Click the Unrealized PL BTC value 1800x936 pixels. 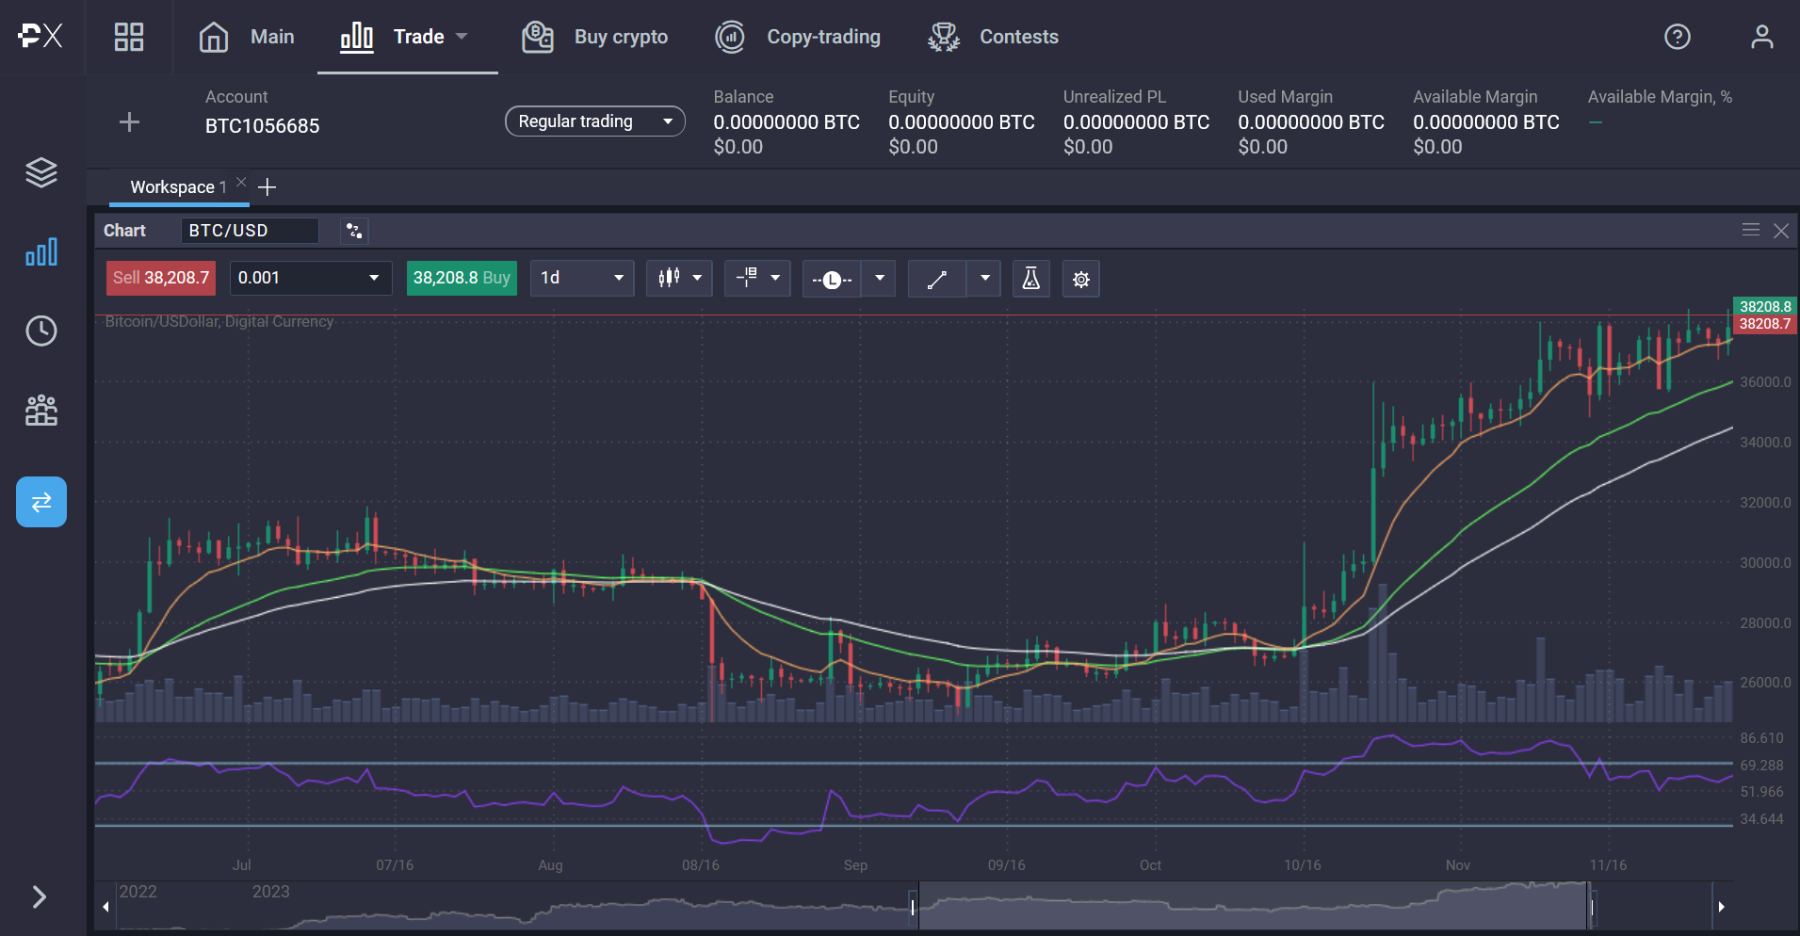tap(1137, 122)
